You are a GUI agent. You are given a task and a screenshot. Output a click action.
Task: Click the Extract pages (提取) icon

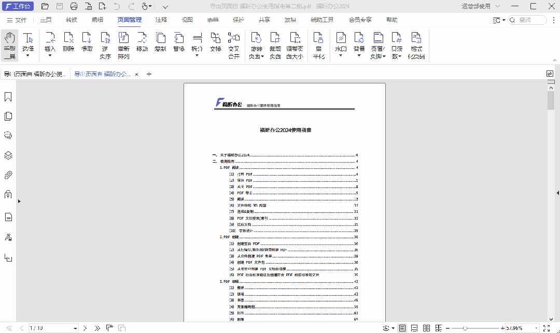pyautogui.click(x=87, y=41)
